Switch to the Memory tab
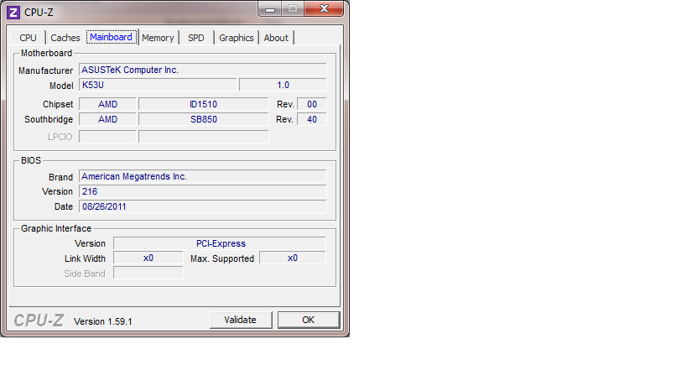 pos(159,38)
